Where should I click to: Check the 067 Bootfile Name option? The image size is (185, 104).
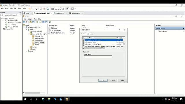click(84, 42)
